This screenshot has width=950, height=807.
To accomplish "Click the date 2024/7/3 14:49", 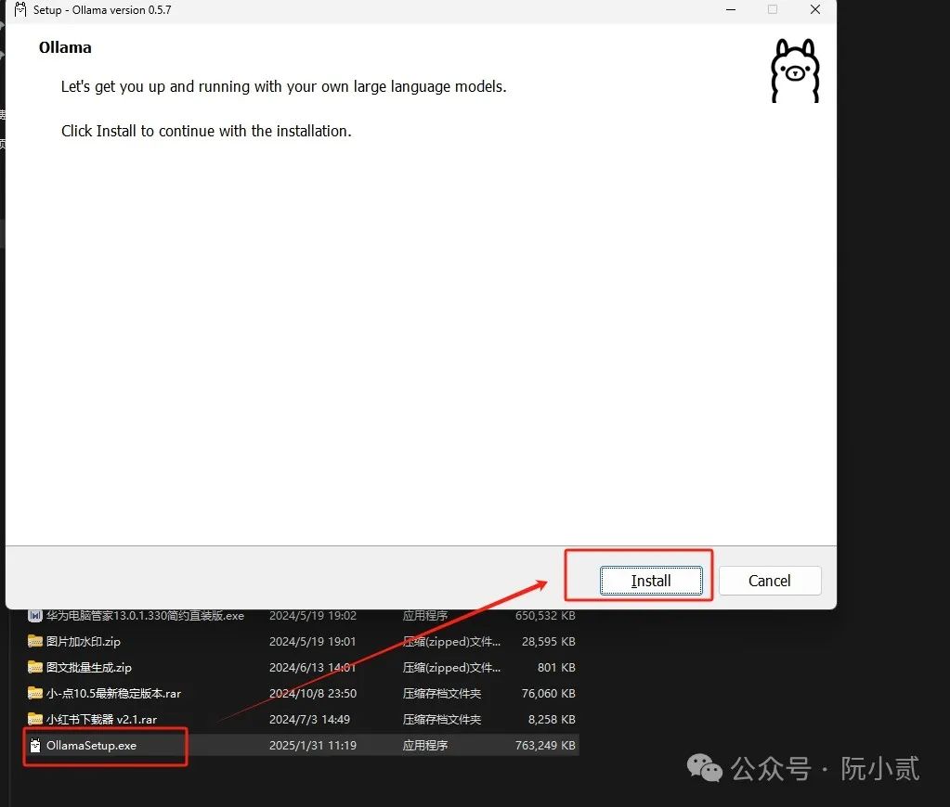I will (309, 719).
